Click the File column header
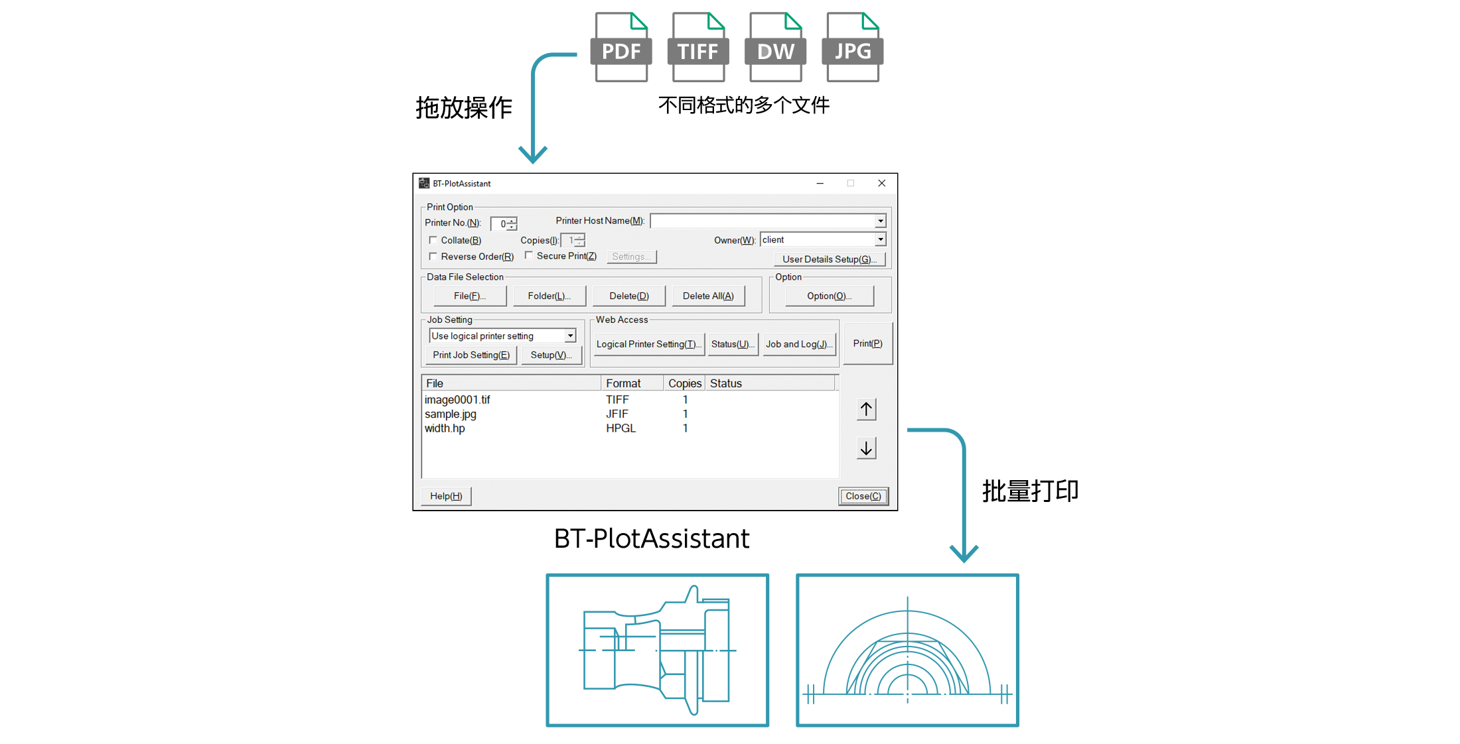The image size is (1460, 744). [511, 383]
